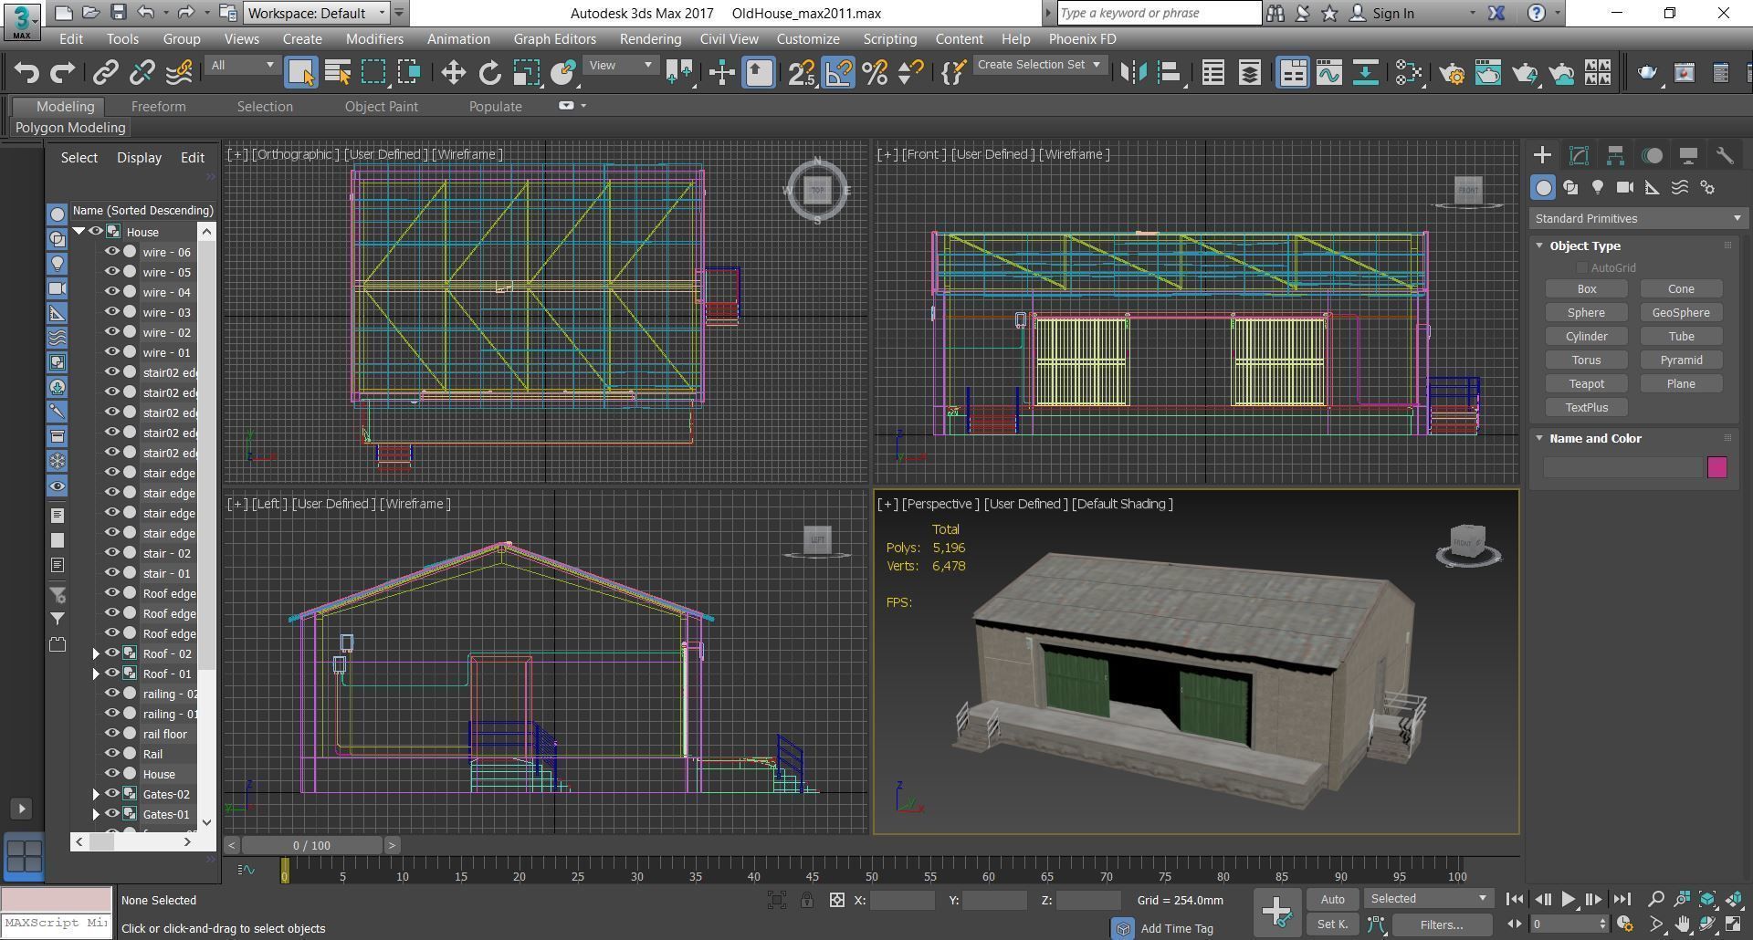Click Zoom Extents All navigation icon
This screenshot has height=940, width=1753.
(1733, 899)
